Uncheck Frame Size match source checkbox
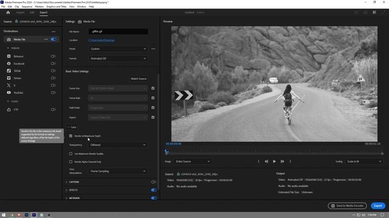The width and height of the screenshot is (389, 218). pyautogui.click(x=153, y=88)
